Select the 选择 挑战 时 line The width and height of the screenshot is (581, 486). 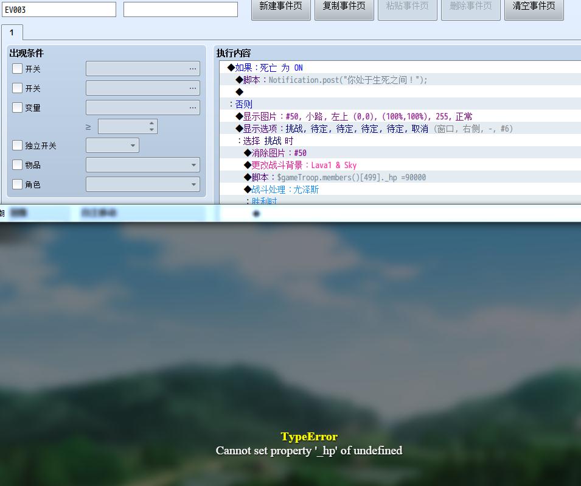[400, 141]
